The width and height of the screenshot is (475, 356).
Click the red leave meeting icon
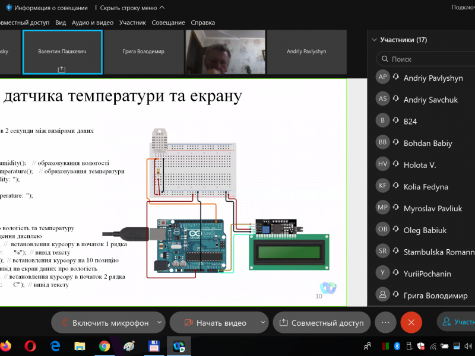pyautogui.click(x=411, y=323)
